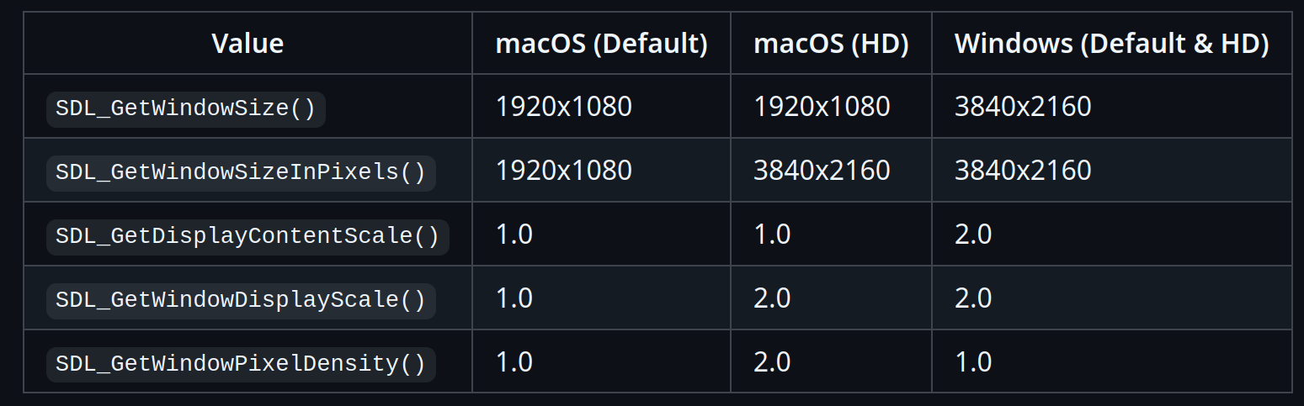Click the macOS (Default) column header
Viewport: 1304px width, 406px height.
(601, 44)
